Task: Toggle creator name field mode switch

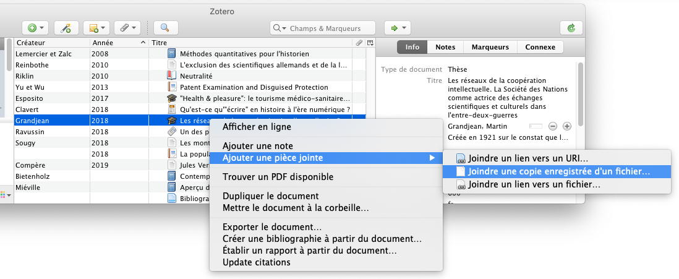Action: click(x=536, y=126)
